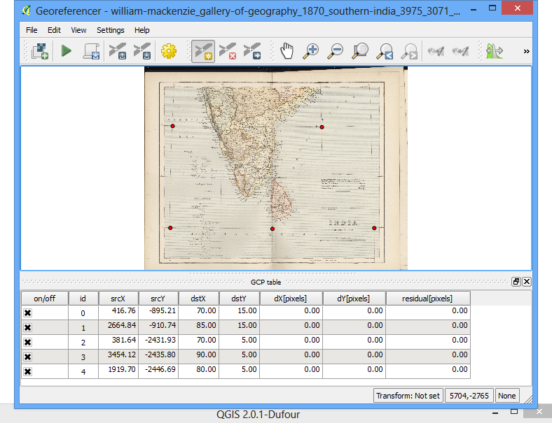Click the Zoom next icon

409,51
